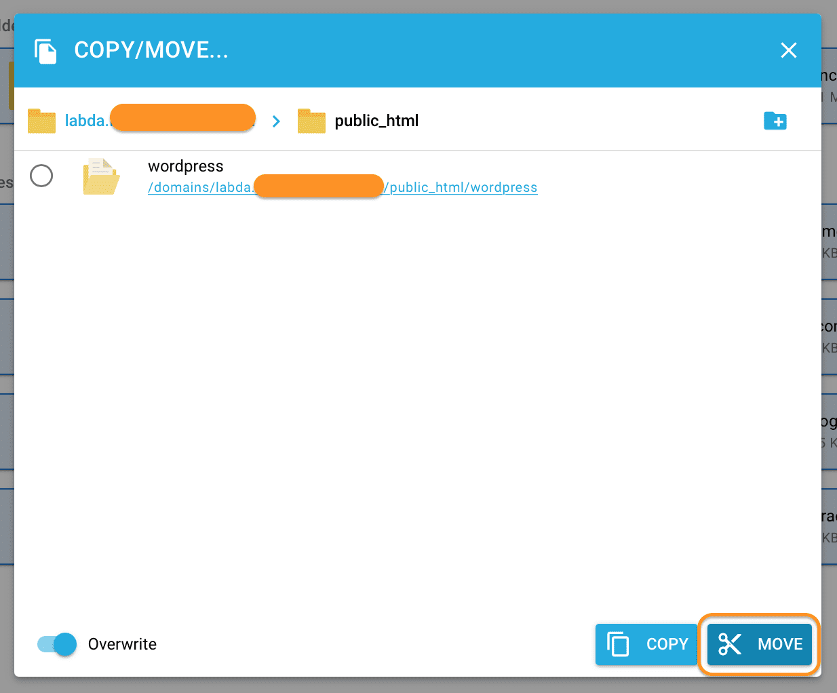
Task: Click the wordpress open folder icon
Action: coord(101,176)
